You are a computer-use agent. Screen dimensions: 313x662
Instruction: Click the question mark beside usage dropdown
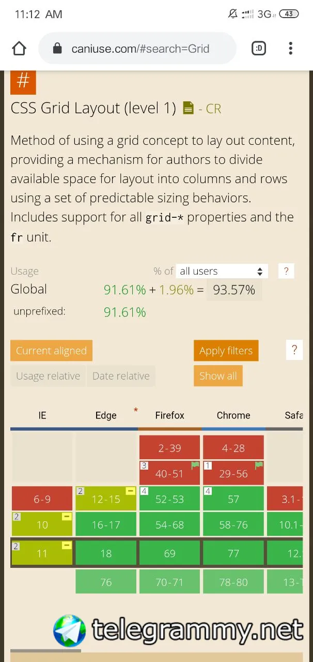[286, 271]
